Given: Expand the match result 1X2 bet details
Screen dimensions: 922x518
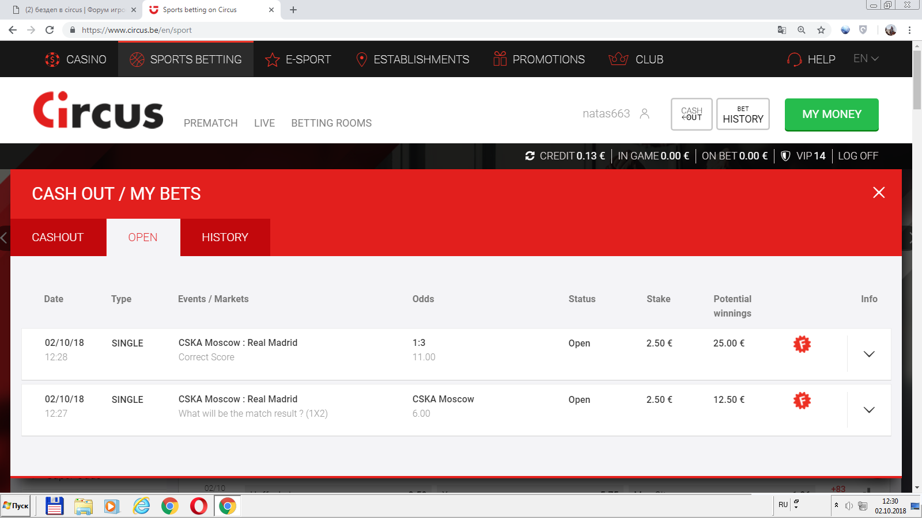Looking at the screenshot, I should pos(869,410).
